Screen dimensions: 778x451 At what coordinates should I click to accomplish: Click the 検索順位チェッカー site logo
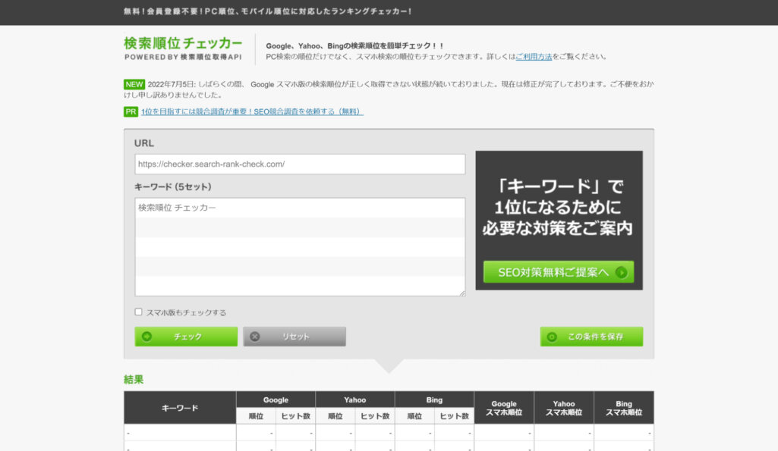(183, 47)
